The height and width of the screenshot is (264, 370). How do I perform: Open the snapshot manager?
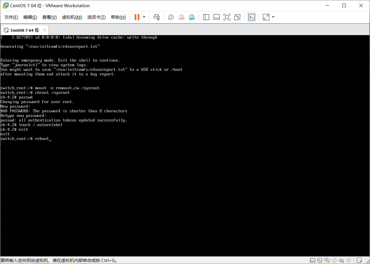(192, 17)
